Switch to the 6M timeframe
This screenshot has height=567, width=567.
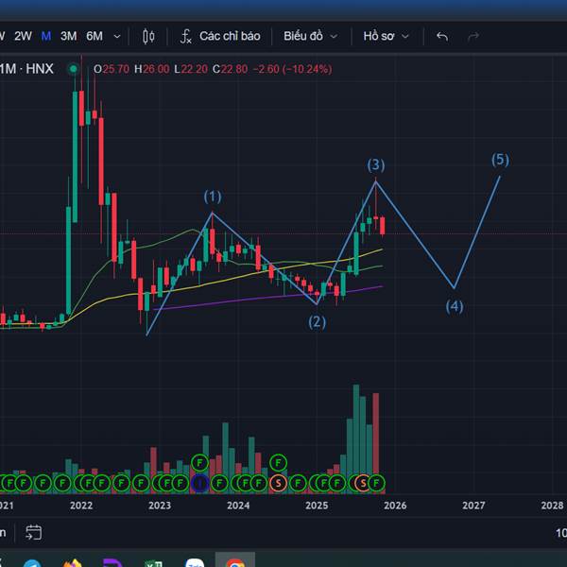tap(94, 36)
